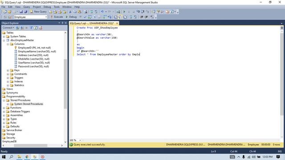Viewport: 285px width, 160px height.
Task: Click the Open File folder icon
Action: coord(9,12)
